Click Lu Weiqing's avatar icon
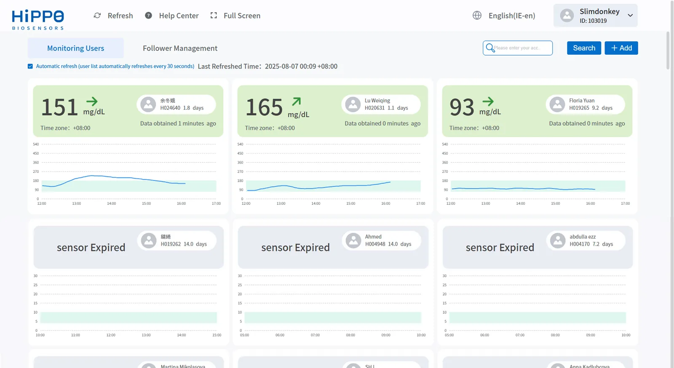 [353, 104]
